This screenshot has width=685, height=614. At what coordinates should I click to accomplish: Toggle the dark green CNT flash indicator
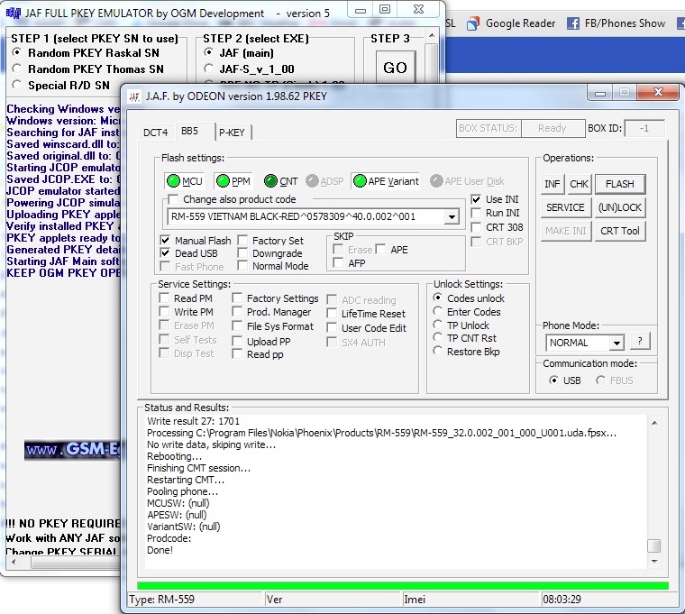click(271, 181)
